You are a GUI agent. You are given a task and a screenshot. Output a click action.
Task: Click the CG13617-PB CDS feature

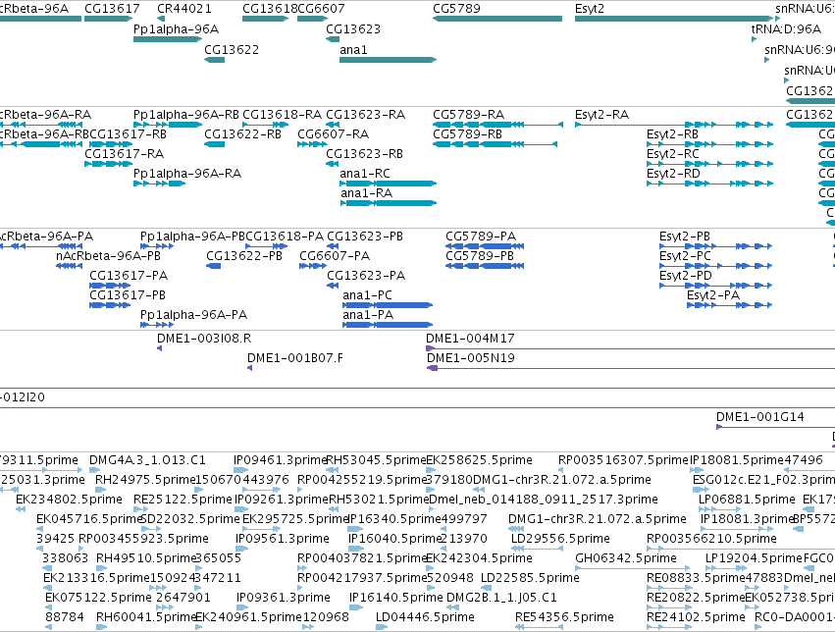pos(110,305)
